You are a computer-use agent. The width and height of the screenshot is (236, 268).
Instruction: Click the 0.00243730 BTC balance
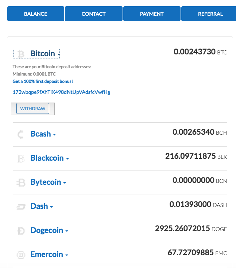(x=200, y=52)
